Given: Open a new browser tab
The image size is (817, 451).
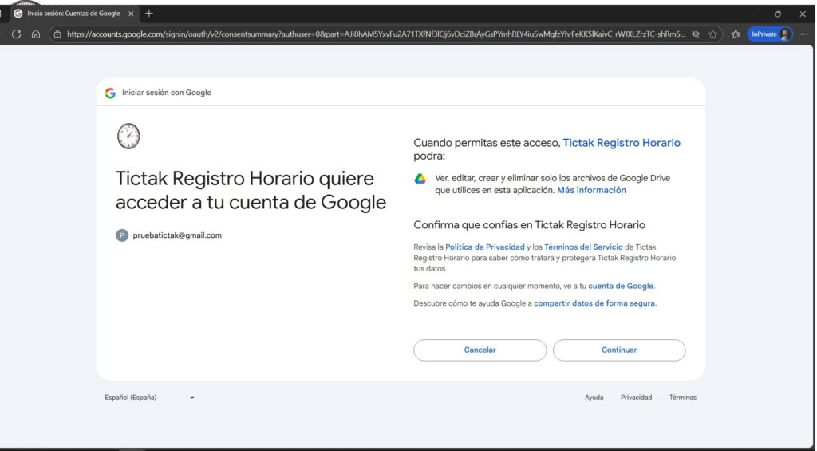Looking at the screenshot, I should click(149, 14).
